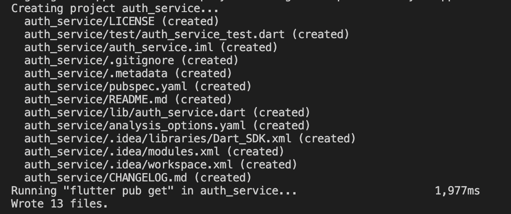The height and width of the screenshot is (214, 511).
Task: Click the CHANGELOG.md file path
Action: click(x=106, y=178)
